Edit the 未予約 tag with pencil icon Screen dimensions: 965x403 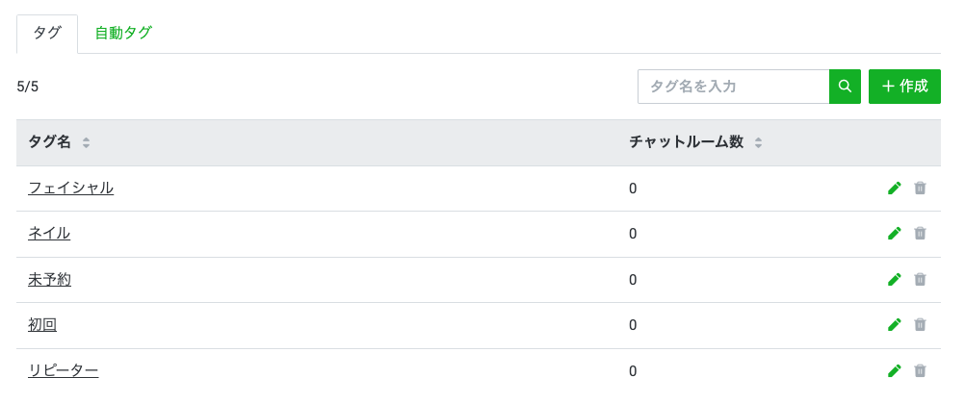pos(895,280)
